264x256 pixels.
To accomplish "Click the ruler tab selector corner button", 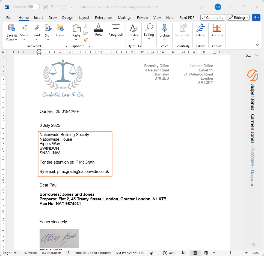I will pyautogui.click(x=3, y=52).
